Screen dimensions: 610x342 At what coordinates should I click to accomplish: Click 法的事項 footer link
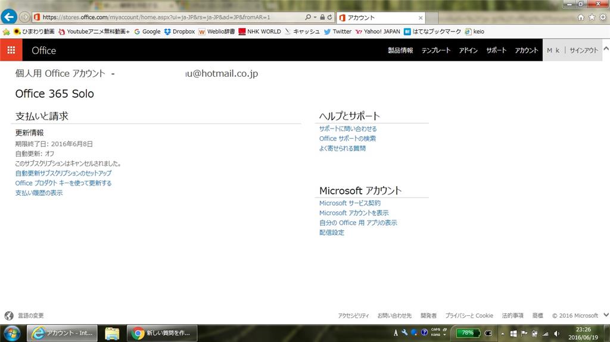coord(512,316)
